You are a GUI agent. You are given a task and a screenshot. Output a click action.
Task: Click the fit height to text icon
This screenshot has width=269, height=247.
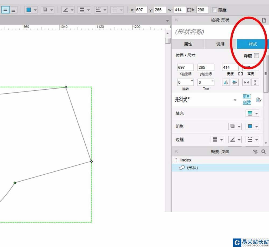[x=255, y=82]
